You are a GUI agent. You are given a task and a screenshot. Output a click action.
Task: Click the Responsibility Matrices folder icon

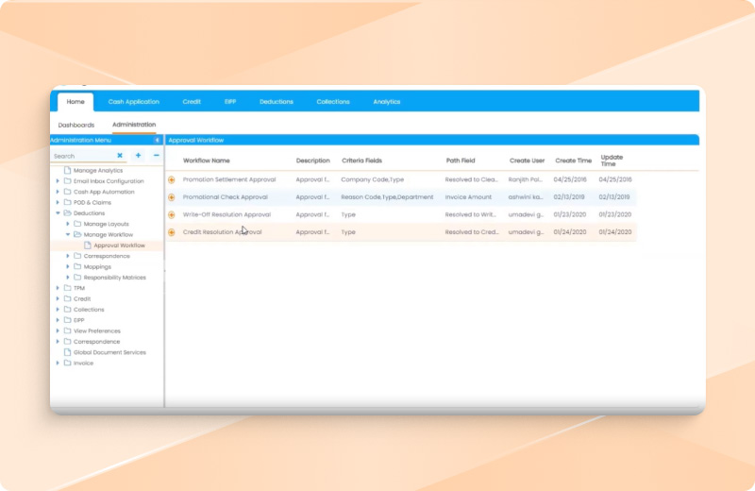click(77, 277)
